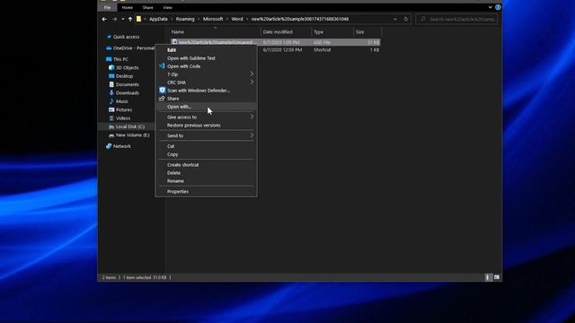Viewport: 575px width, 323px height.
Task: Choose Open with Code
Action: click(x=183, y=66)
